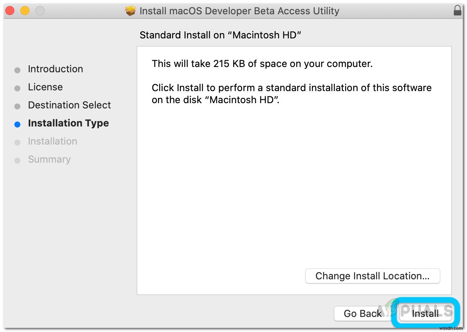This screenshot has height=332, width=467.
Task: Click the Installation step label
Action: click(52, 141)
